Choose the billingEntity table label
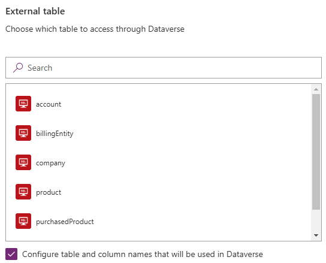Screen dimensions: 326x263 click(55, 134)
